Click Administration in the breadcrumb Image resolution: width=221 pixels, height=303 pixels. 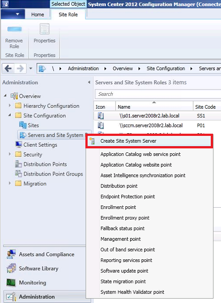point(83,69)
